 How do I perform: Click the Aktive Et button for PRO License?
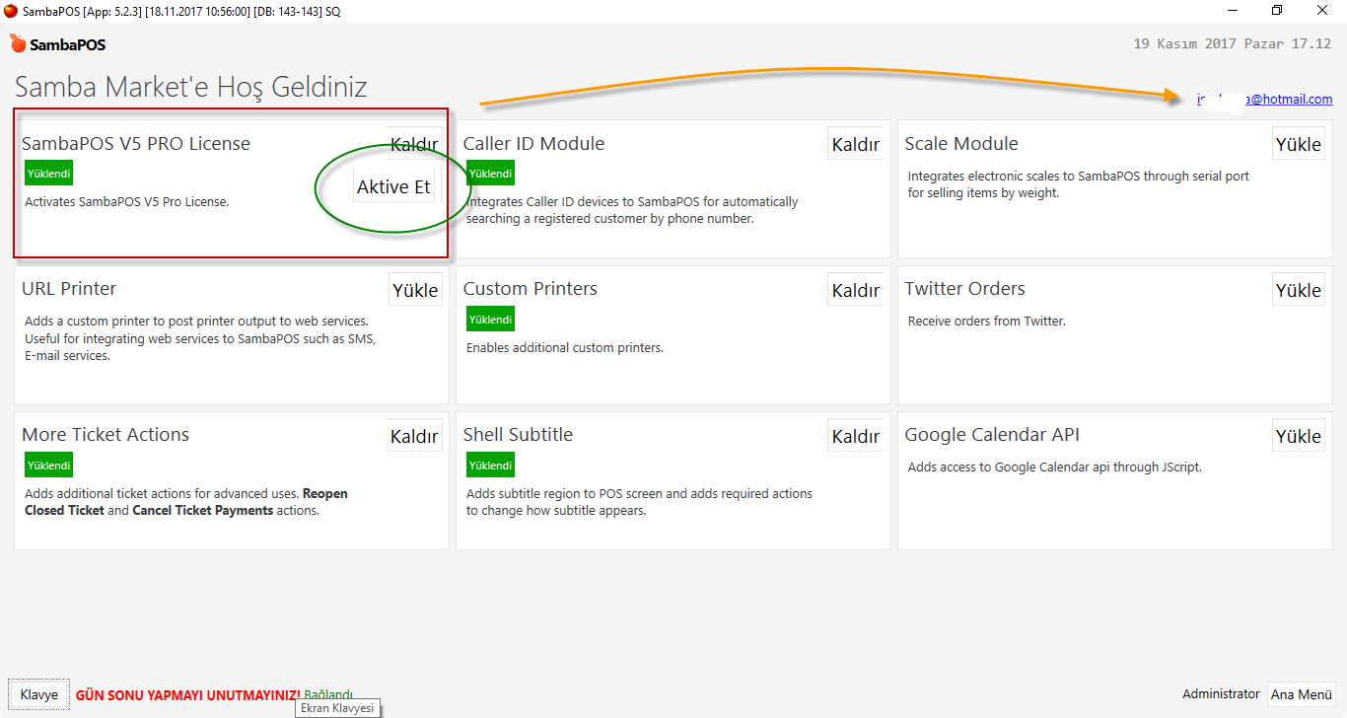click(x=393, y=187)
